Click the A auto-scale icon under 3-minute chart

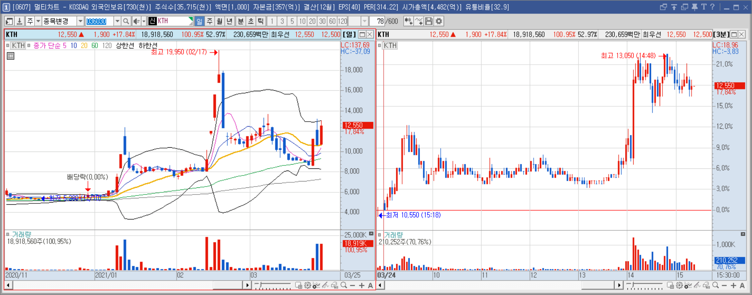[742, 286]
